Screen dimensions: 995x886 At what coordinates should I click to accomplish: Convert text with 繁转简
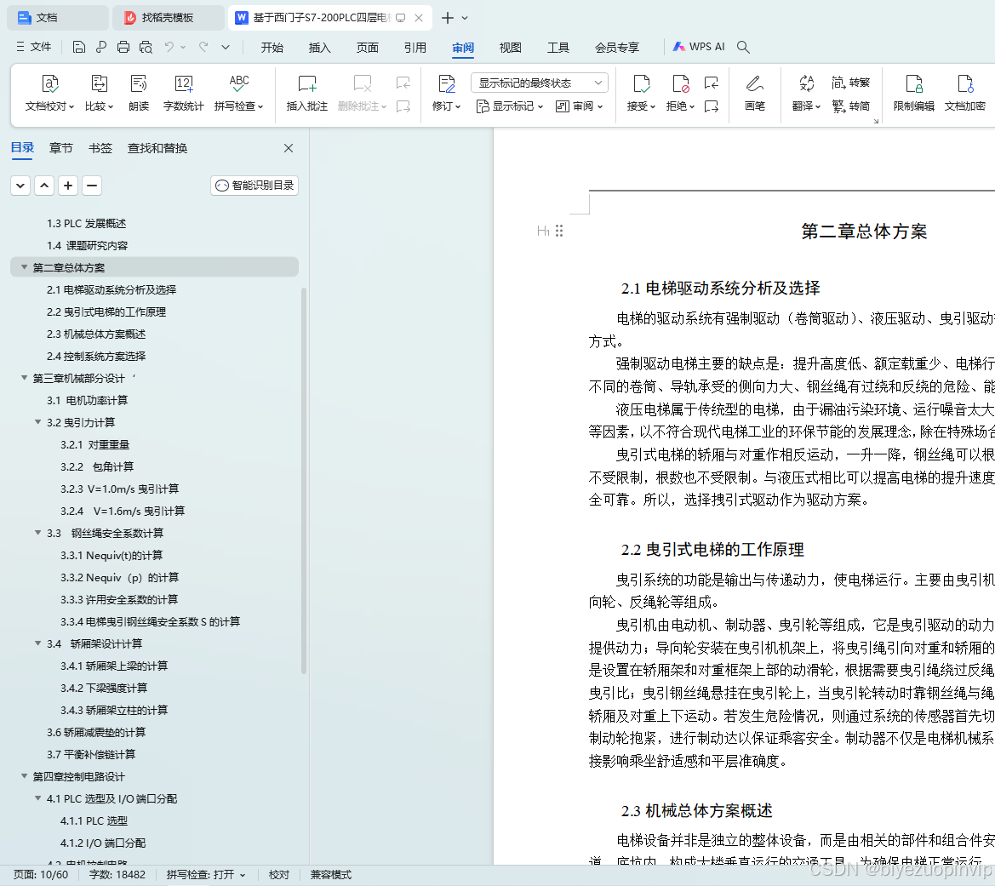pyautogui.click(x=851, y=106)
